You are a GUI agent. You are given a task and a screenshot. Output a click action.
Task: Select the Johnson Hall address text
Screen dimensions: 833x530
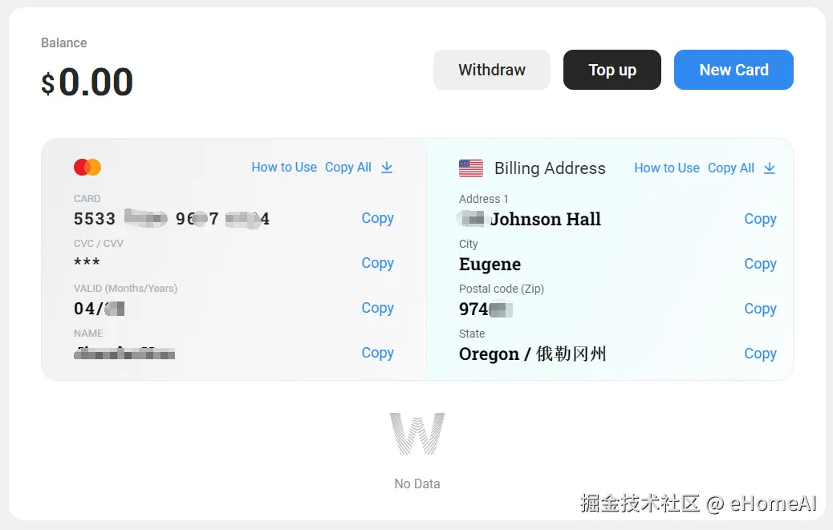[x=546, y=219]
